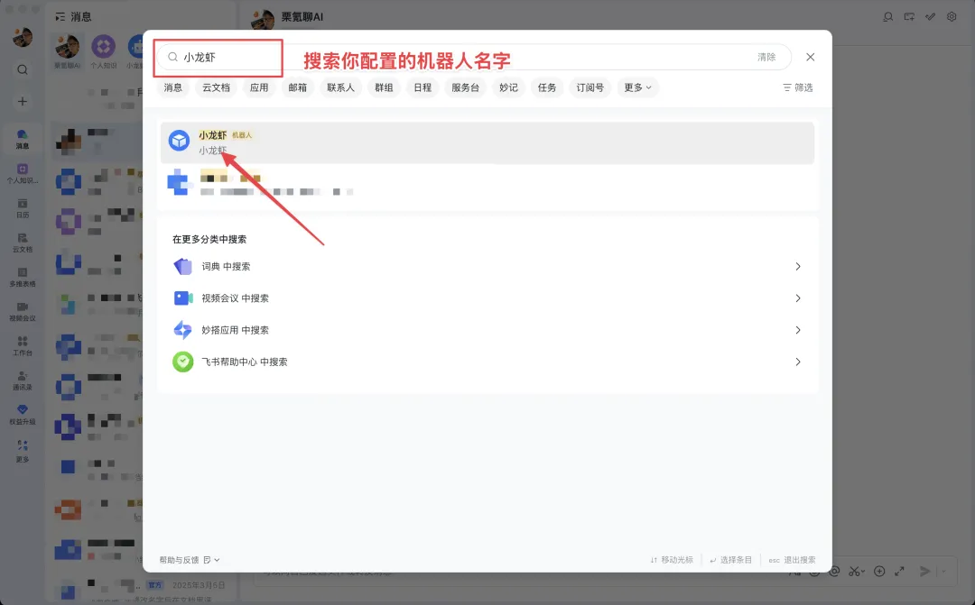
Task: Toggle the 消息 list collapse icon
Action: [60, 17]
